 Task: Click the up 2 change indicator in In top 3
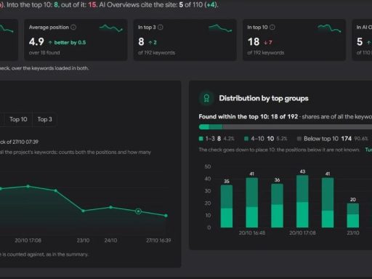[153, 43]
